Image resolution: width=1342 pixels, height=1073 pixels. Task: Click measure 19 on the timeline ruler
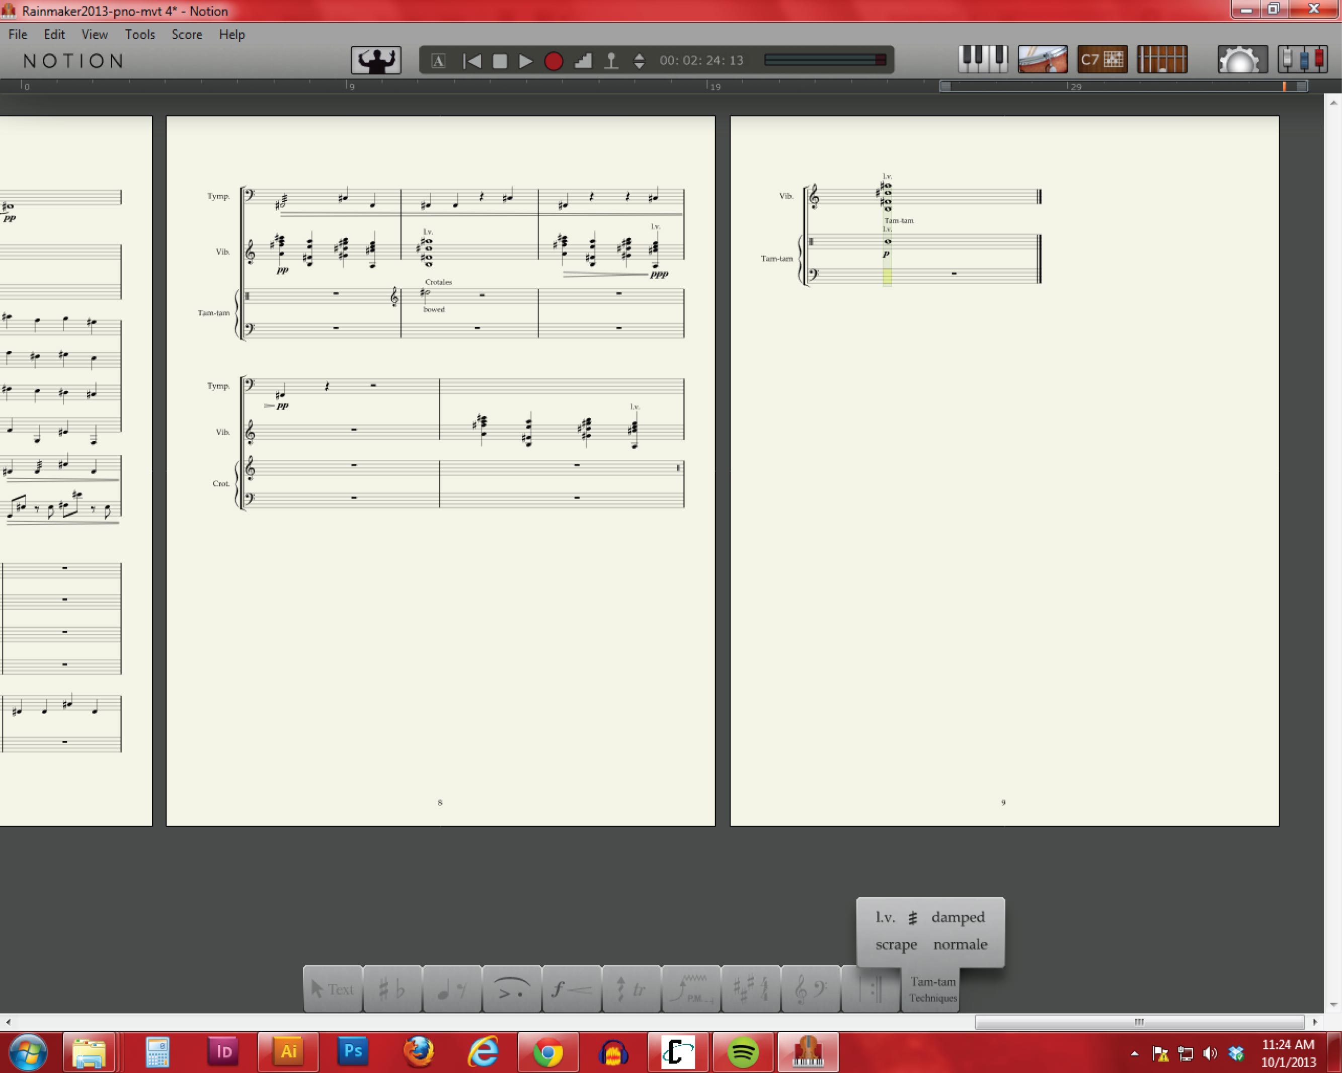point(715,87)
